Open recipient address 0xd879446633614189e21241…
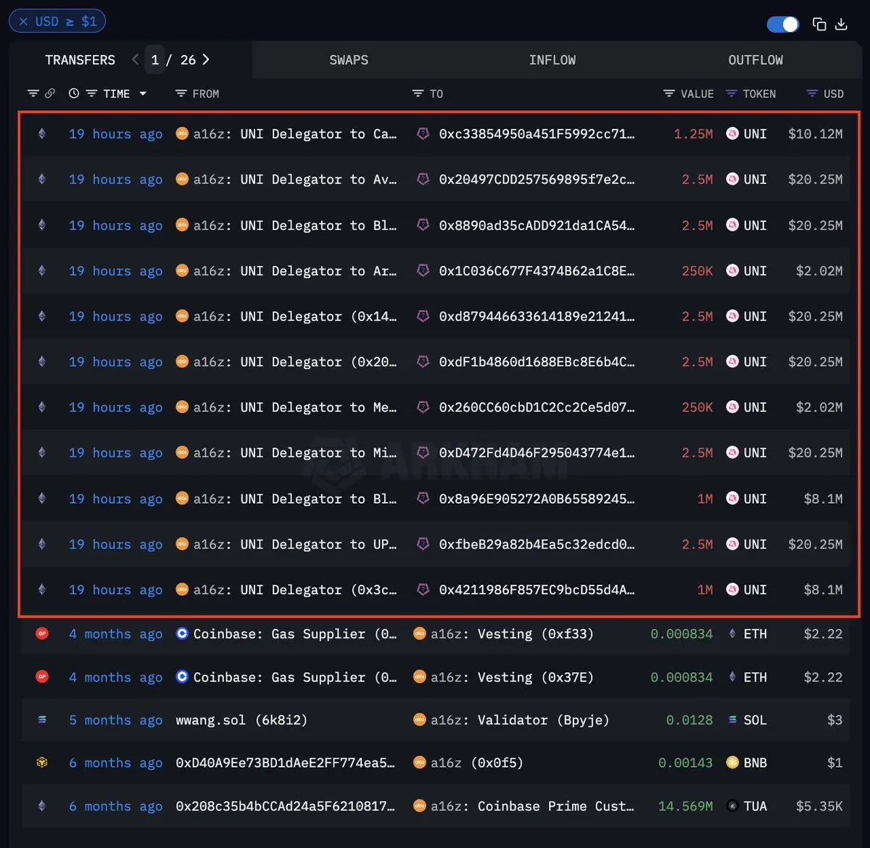The width and height of the screenshot is (870, 848). click(x=536, y=317)
